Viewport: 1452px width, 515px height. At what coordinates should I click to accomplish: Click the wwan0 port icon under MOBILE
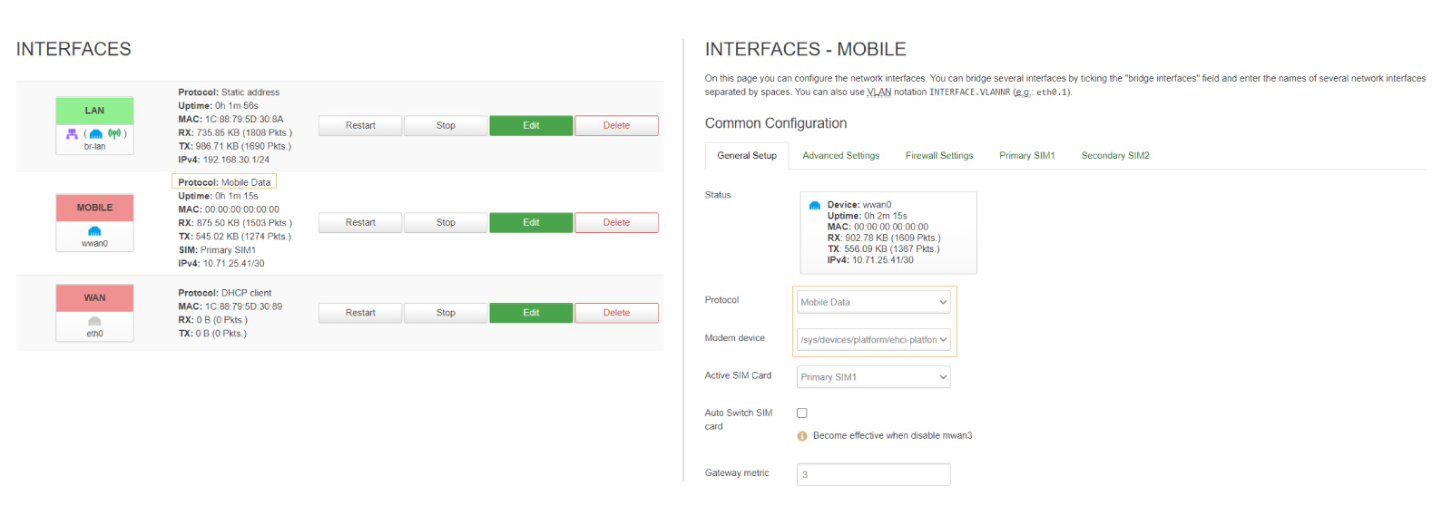point(94,231)
